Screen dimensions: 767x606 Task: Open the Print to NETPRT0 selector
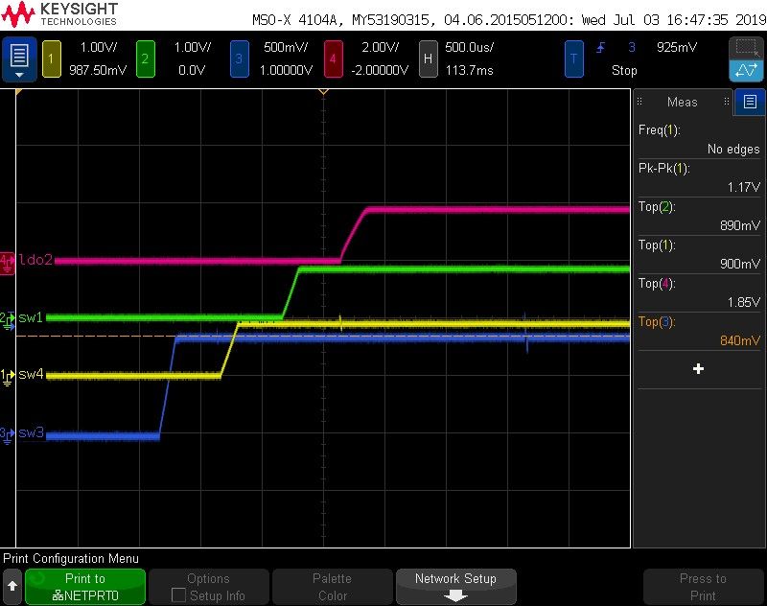click(85, 587)
